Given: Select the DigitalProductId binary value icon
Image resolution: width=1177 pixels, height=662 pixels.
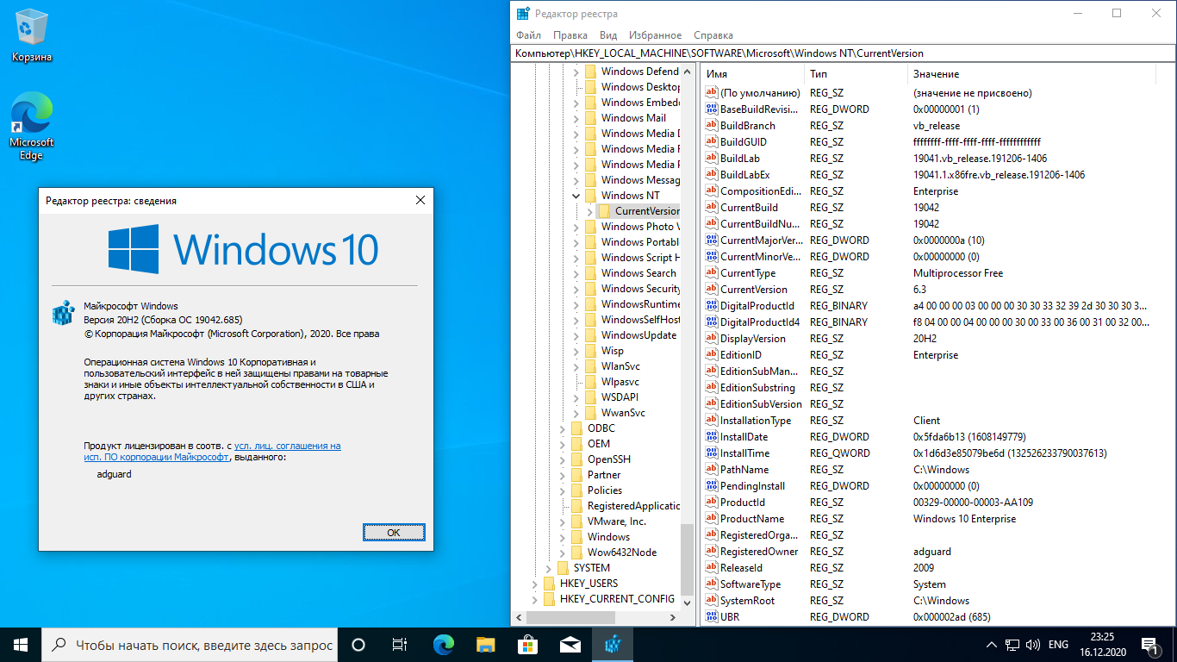Looking at the screenshot, I should [712, 306].
